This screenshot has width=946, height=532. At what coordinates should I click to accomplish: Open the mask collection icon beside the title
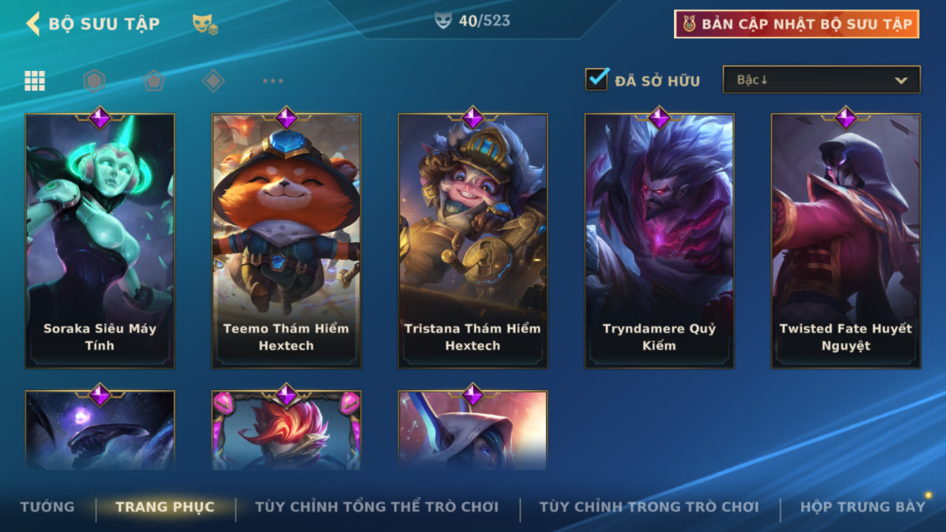[x=205, y=24]
